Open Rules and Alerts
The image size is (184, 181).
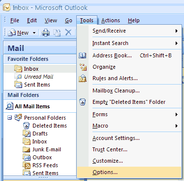[129, 78]
